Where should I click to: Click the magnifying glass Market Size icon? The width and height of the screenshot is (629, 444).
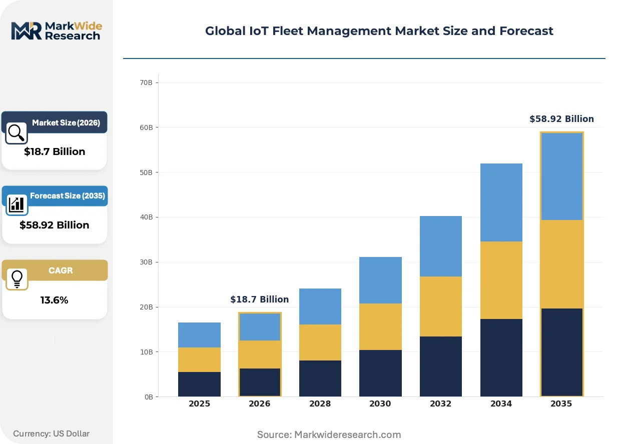coord(17,132)
